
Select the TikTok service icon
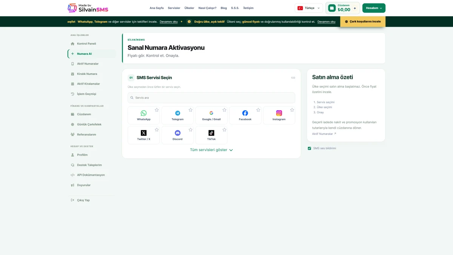coord(211,133)
